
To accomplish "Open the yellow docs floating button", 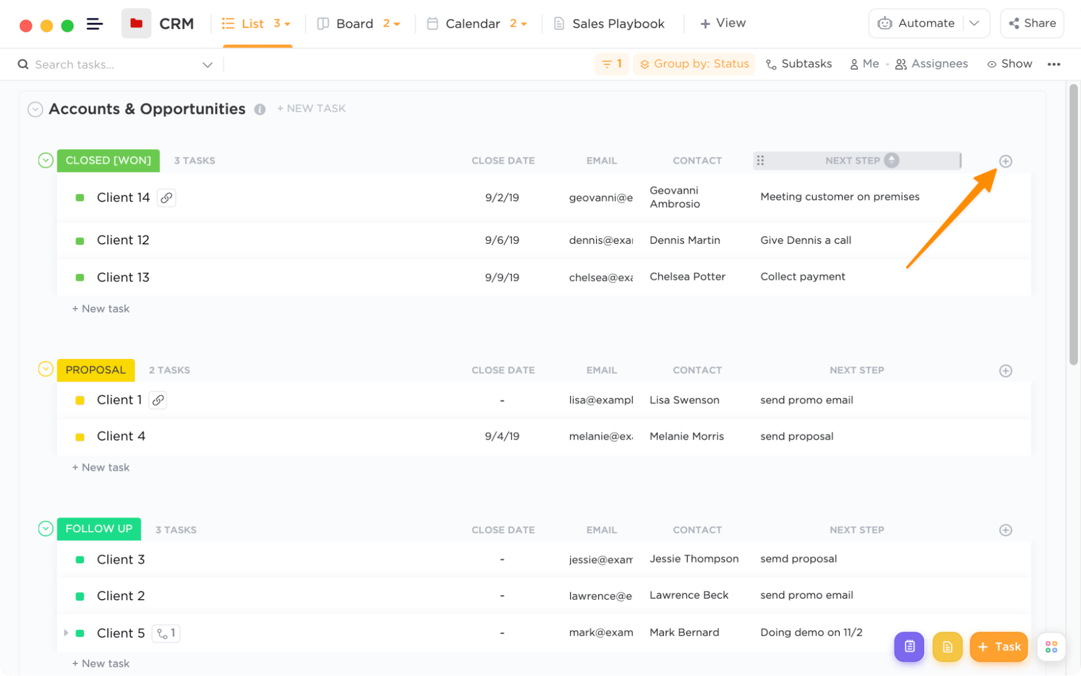I will (947, 646).
